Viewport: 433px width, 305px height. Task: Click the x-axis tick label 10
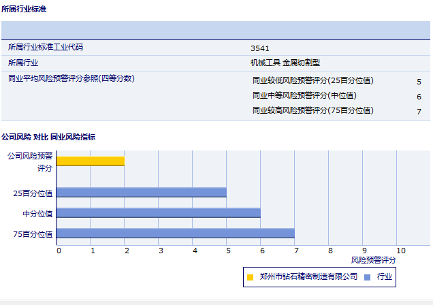coord(400,251)
